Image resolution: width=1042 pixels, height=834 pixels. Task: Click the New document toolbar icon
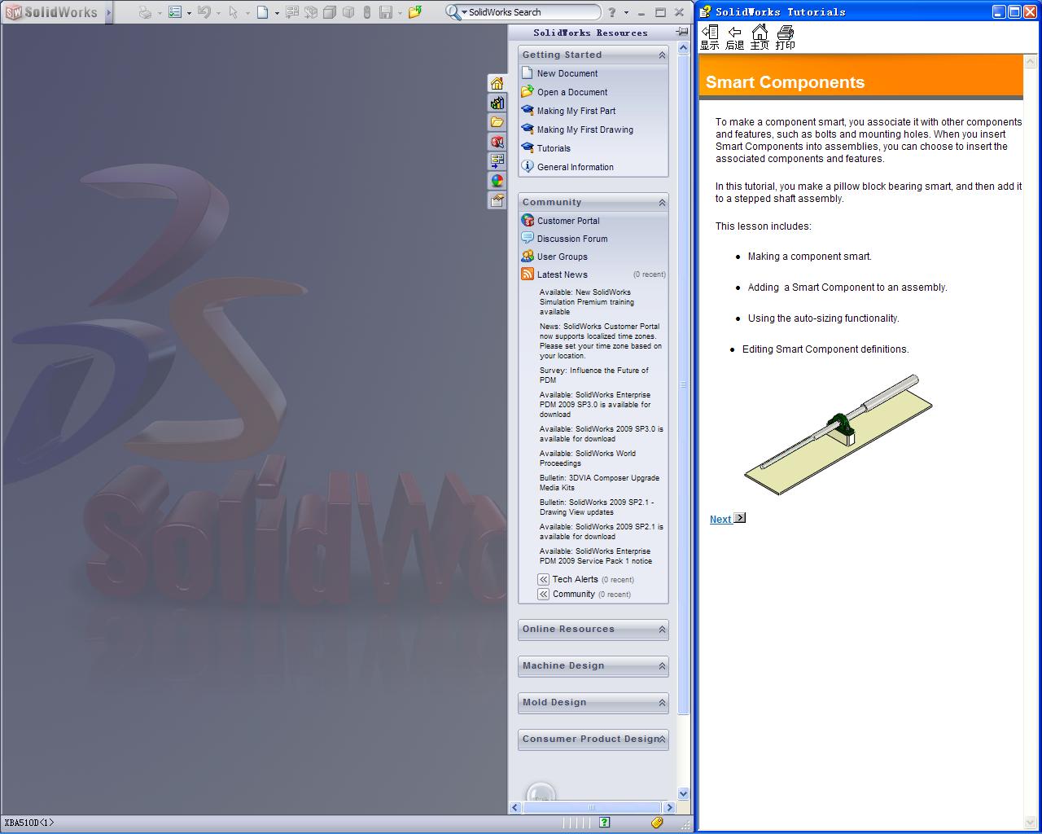(x=262, y=12)
